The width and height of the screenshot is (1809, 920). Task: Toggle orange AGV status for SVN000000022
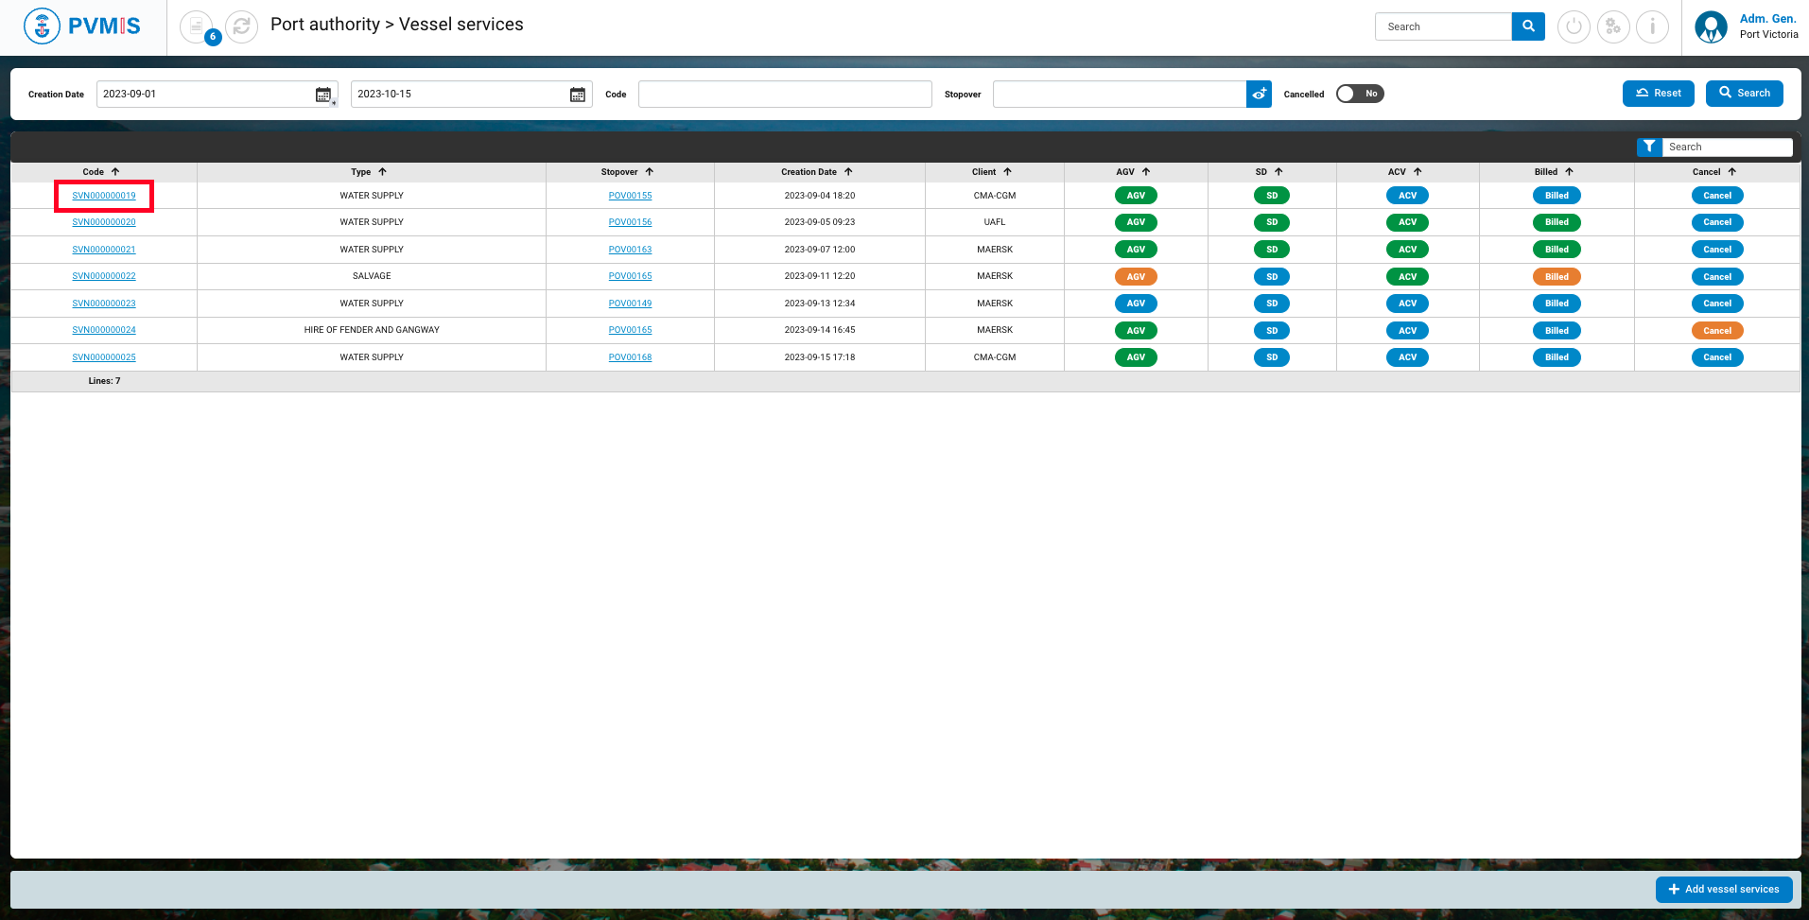[1136, 277]
